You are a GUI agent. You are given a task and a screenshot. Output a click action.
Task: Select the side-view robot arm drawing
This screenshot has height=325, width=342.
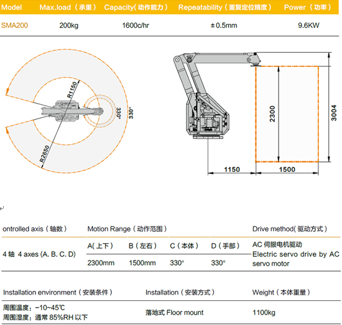216,96
